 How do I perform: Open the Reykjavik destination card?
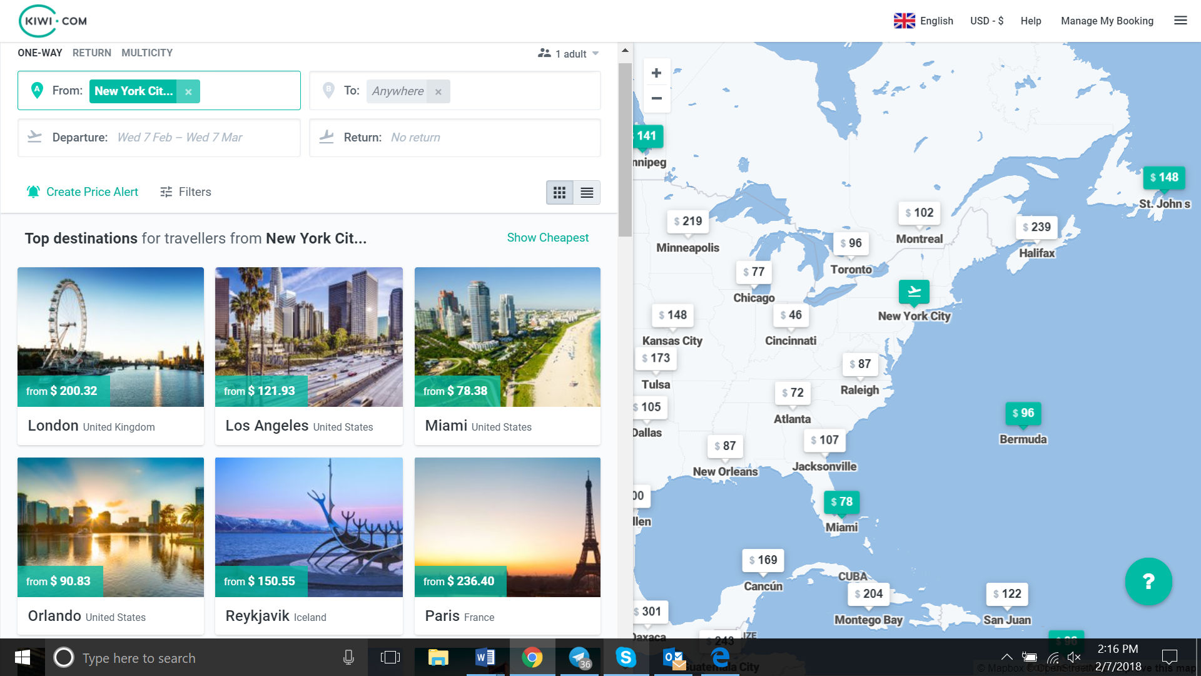coord(309,546)
